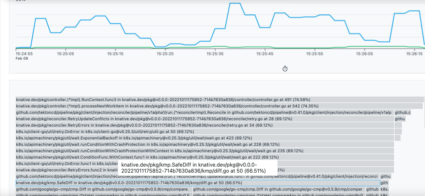The height and width of the screenshot is (196, 425).
Task: Click the controller.RunContext.func3 top frame
Action: [128, 99]
